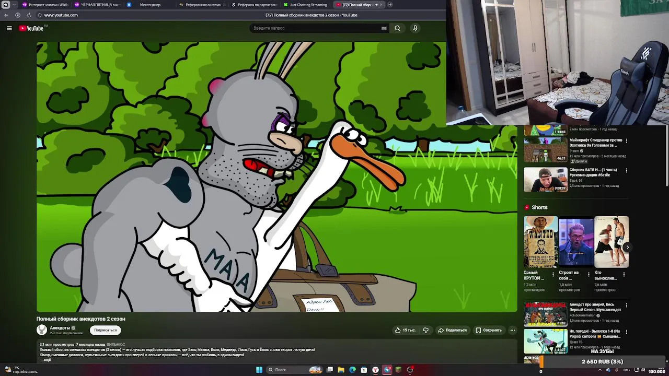
Task: Open File Explorer from the taskbar
Action: 341,370
